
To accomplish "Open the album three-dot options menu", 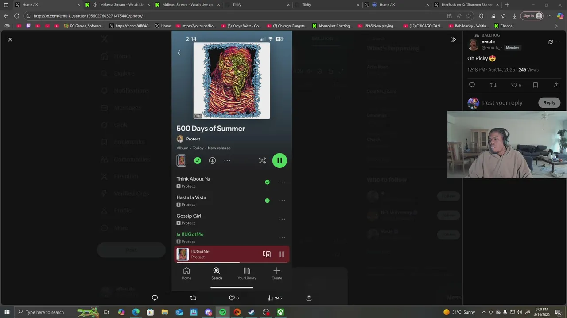I will click(x=227, y=161).
